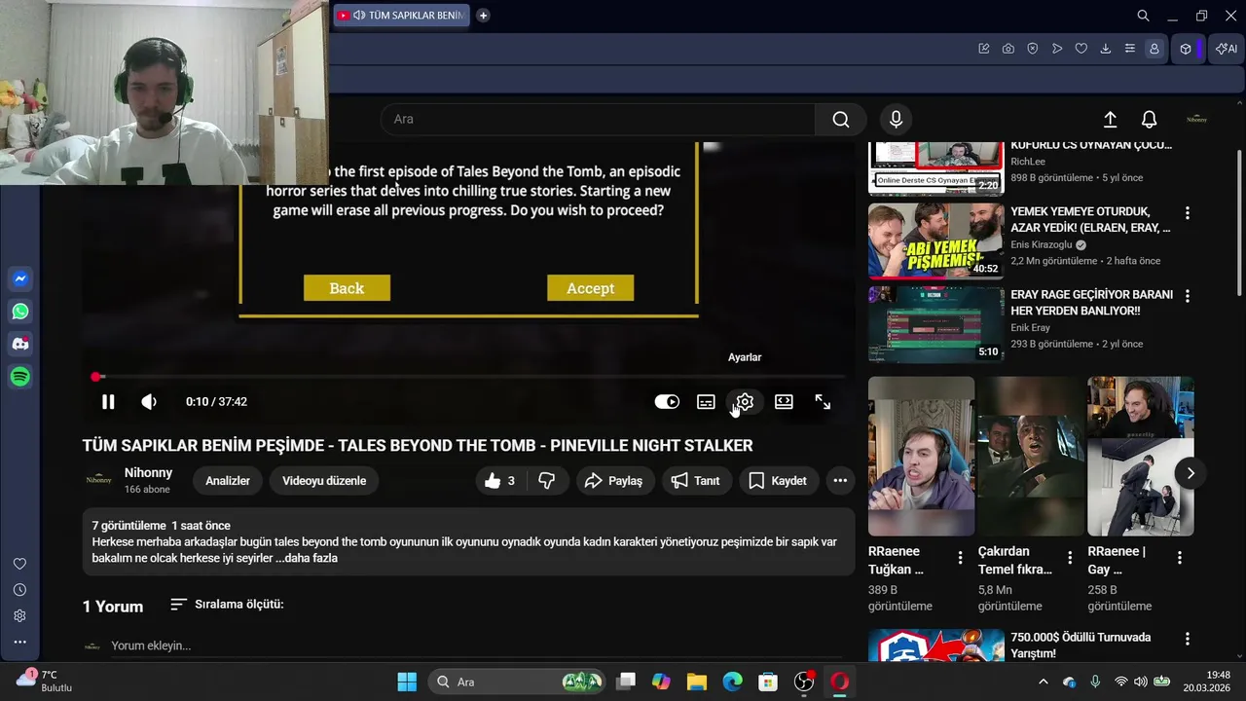Focus the YouTube search field Ara

click(x=598, y=119)
